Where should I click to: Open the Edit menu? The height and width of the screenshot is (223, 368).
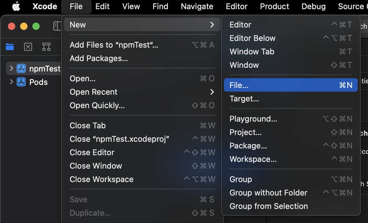103,6
